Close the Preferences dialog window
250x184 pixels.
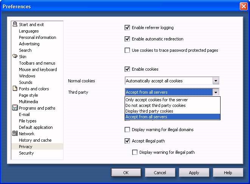coord(243,6)
